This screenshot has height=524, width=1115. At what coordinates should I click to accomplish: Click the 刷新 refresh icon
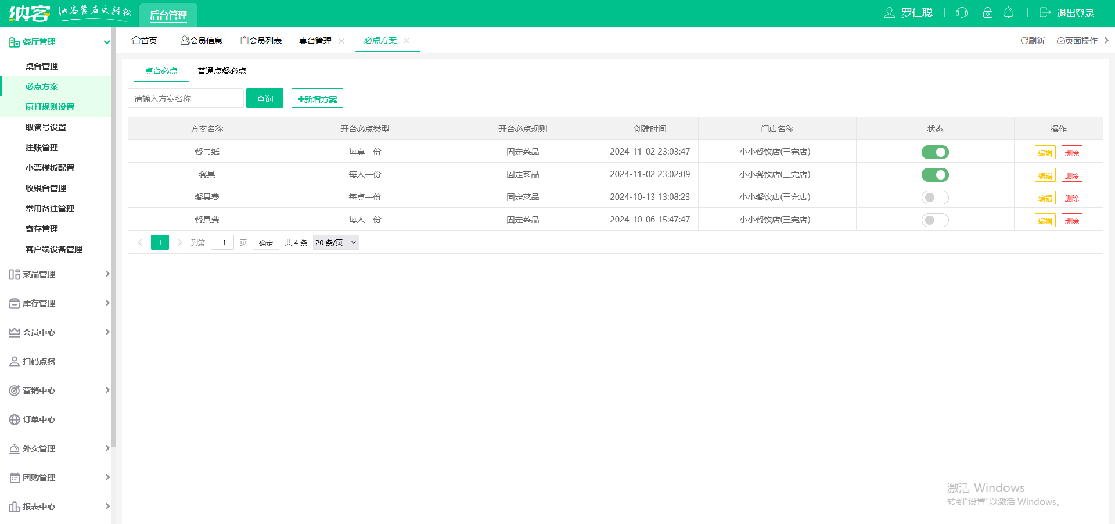(1024, 41)
